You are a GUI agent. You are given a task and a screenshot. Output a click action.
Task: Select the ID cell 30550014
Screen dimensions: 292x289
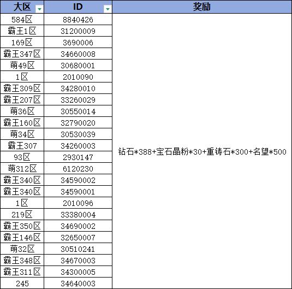coord(78,111)
